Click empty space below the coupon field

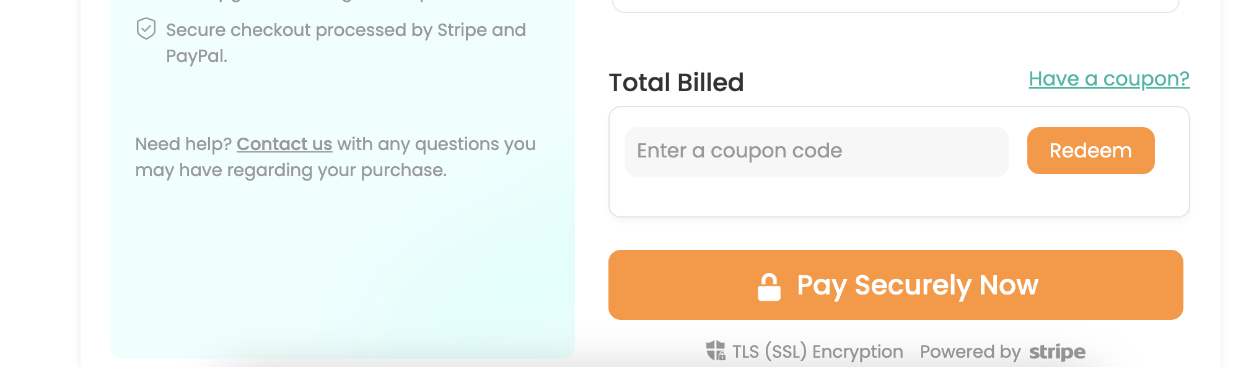(898, 197)
